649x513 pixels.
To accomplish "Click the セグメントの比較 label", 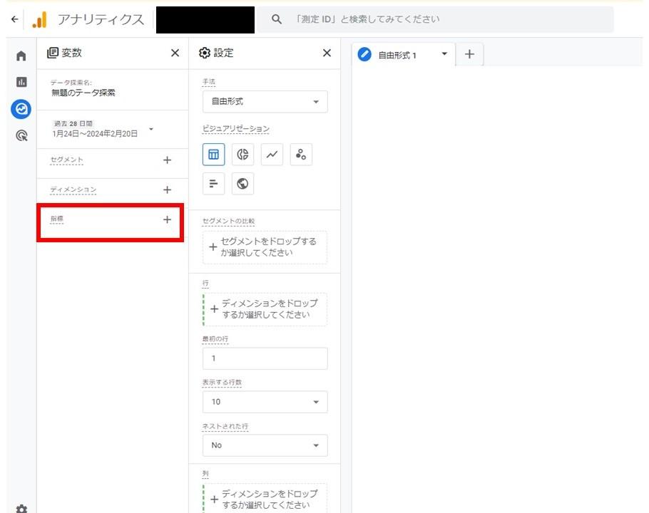I will tap(228, 221).
